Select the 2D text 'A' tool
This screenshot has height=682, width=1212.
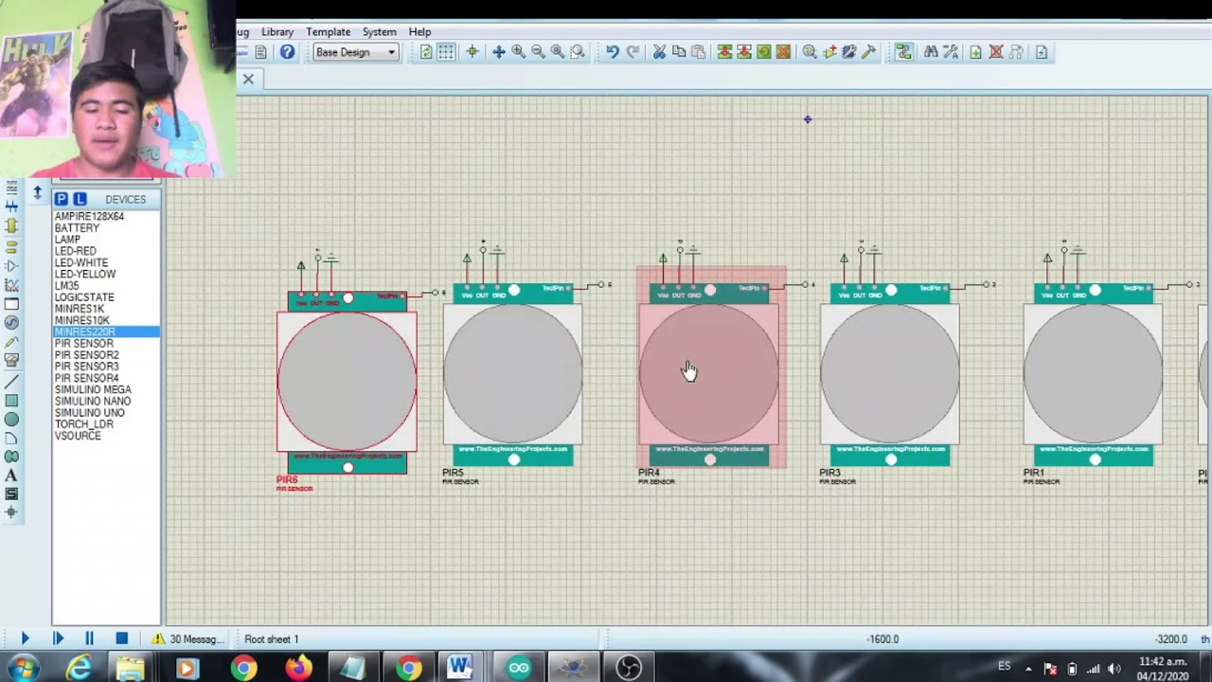[x=11, y=476]
